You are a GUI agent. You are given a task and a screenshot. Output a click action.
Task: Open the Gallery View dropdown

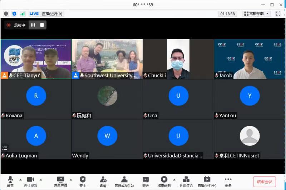click(x=256, y=14)
